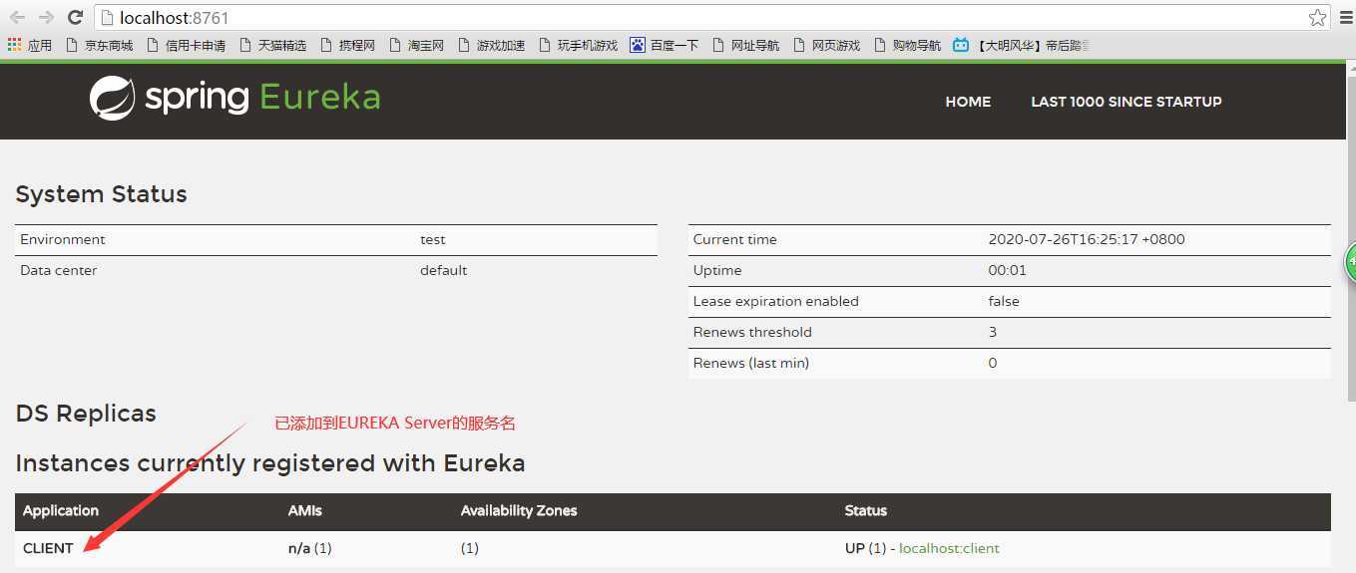Image resolution: width=1356 pixels, height=573 pixels.
Task: Click the Renews threshold value 3
Action: tap(993, 332)
